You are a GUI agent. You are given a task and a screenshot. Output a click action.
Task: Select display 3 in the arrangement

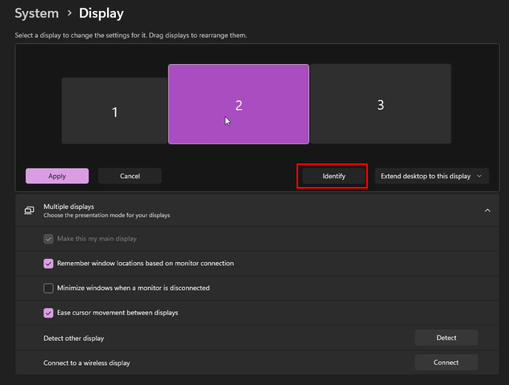[x=380, y=104]
